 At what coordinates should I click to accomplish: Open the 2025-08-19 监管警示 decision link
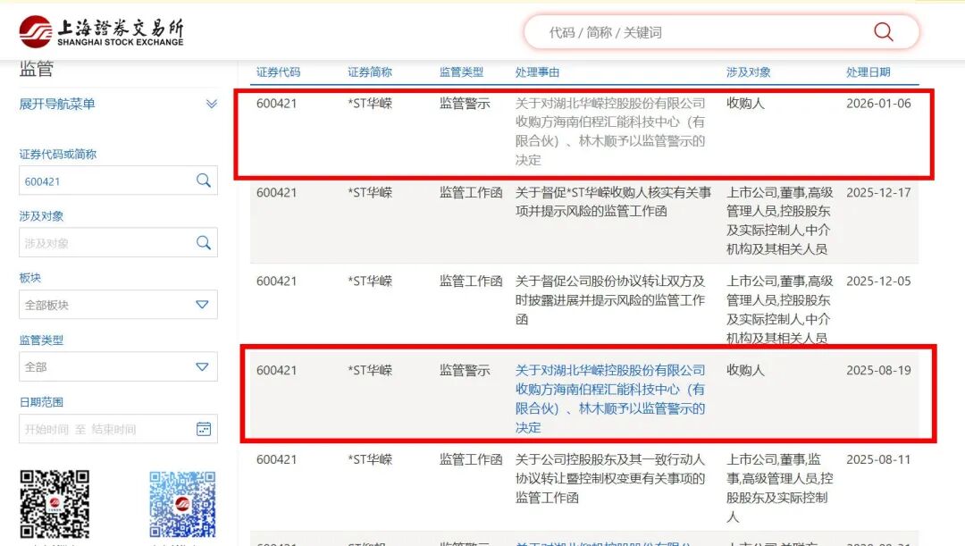(610, 399)
